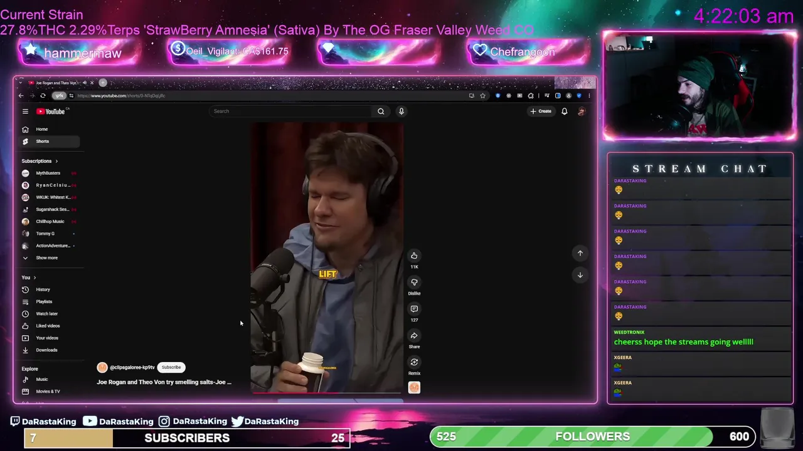Image resolution: width=803 pixels, height=451 pixels.
Task: Bookmark this page with the star
Action: coord(482,96)
